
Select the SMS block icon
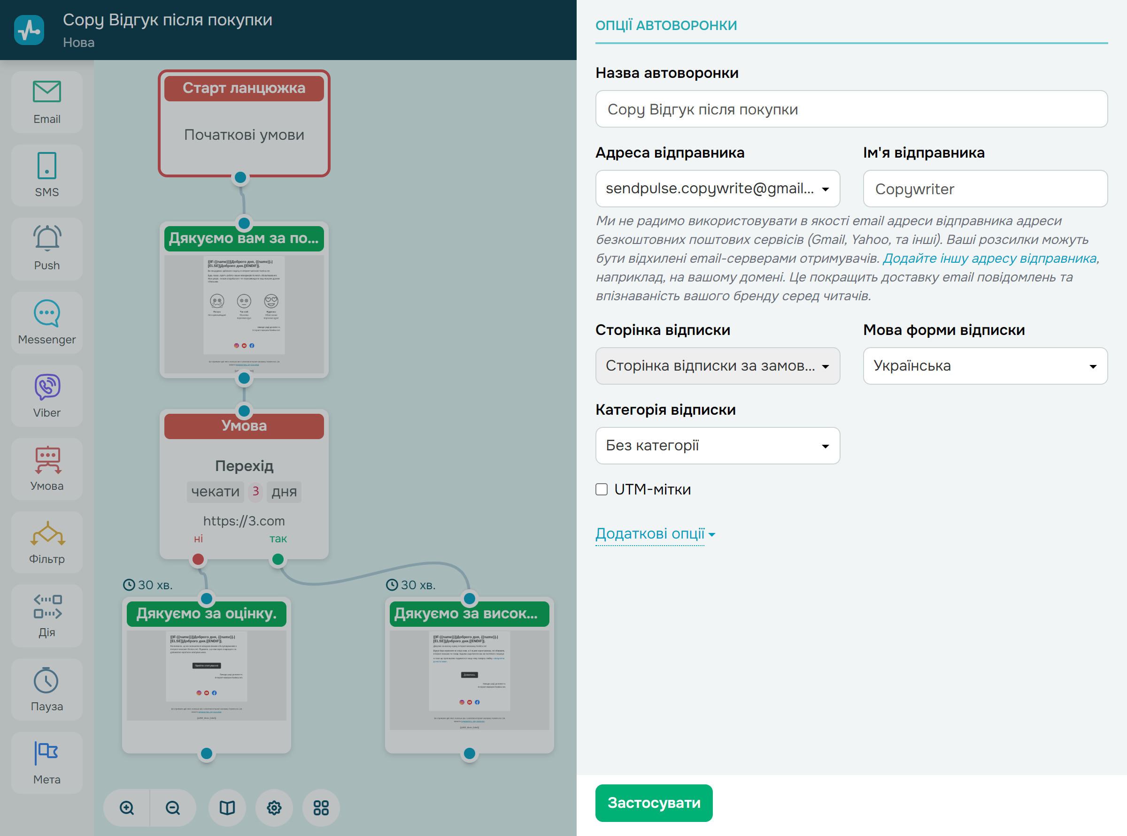[46, 166]
